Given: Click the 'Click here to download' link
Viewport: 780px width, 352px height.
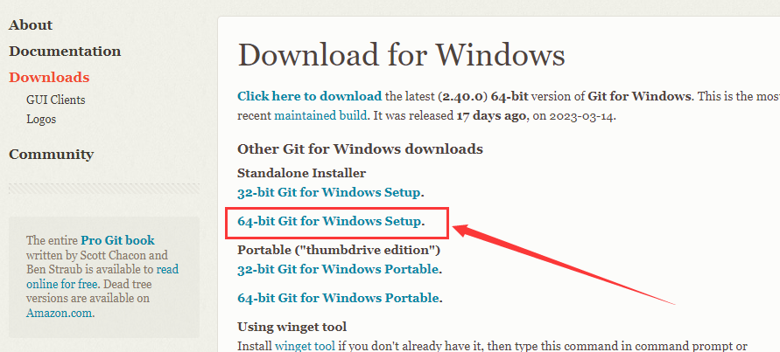Looking at the screenshot, I should tap(309, 96).
